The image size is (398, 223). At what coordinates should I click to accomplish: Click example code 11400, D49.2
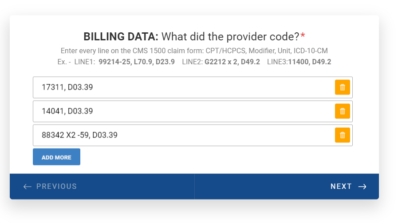point(309,62)
